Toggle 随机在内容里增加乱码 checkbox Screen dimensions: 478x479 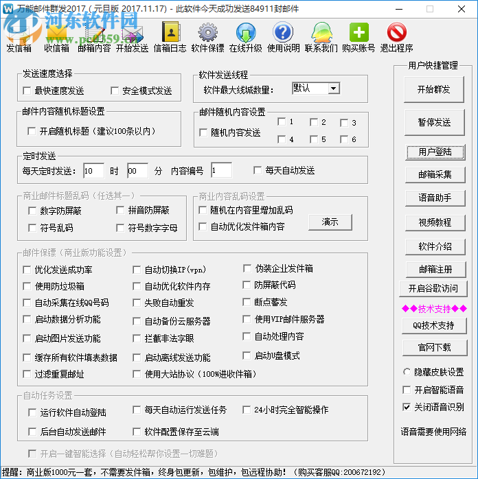[x=203, y=210]
